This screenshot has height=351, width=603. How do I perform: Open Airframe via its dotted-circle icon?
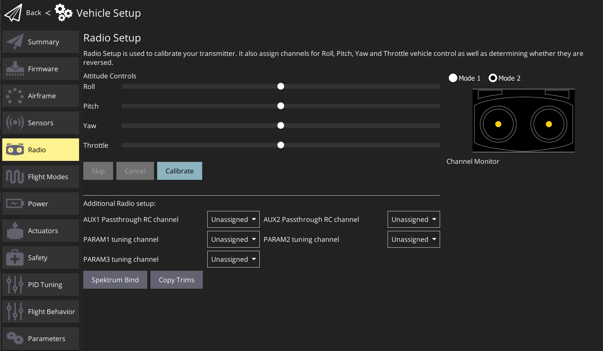pos(15,96)
